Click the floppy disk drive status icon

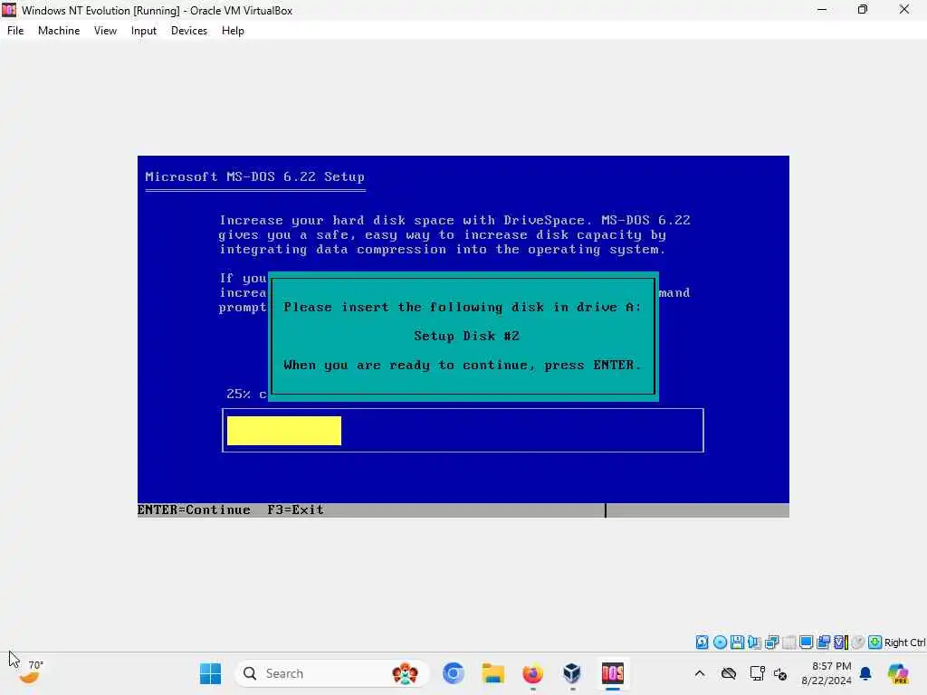tap(737, 643)
